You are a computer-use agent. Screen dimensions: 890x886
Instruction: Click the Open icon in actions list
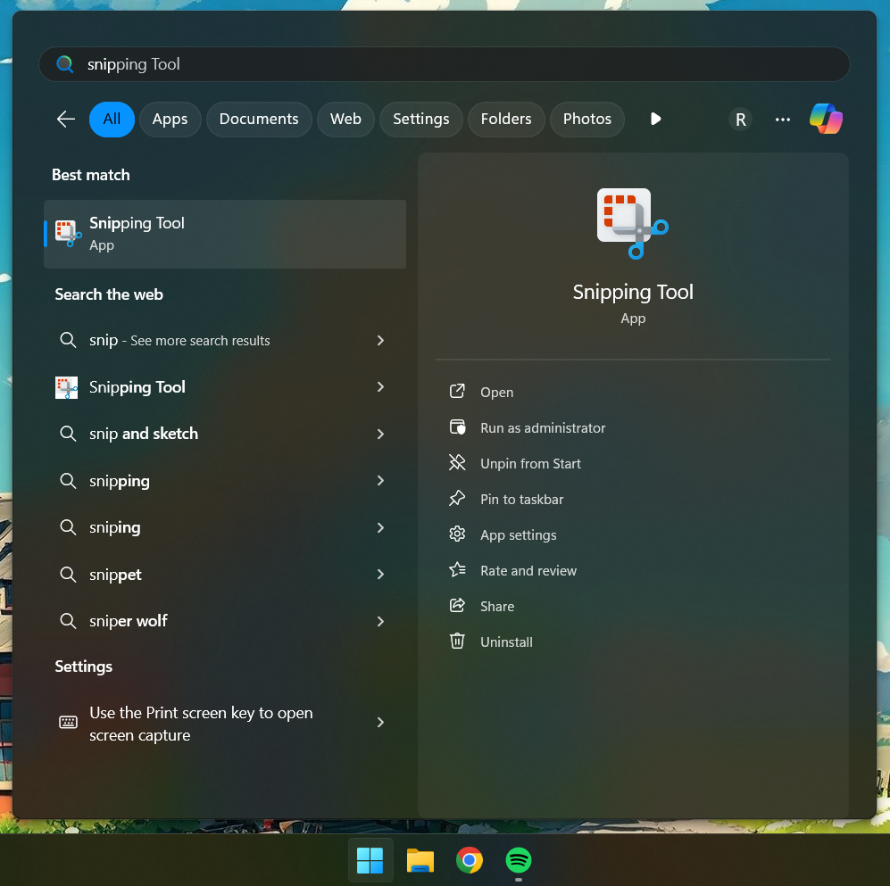(x=457, y=392)
